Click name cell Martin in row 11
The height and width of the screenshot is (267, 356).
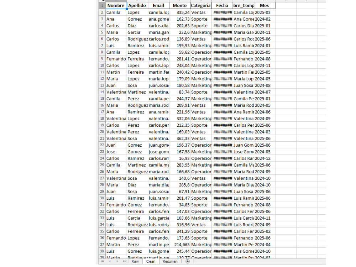(116, 72)
